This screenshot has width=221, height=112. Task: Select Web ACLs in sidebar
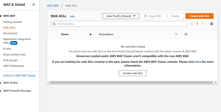point(9,28)
